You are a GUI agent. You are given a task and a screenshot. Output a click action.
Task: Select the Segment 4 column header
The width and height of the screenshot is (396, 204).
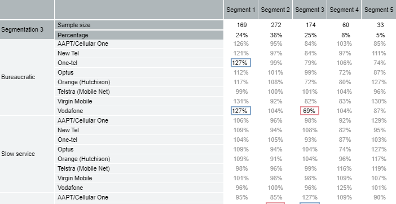[344, 10]
